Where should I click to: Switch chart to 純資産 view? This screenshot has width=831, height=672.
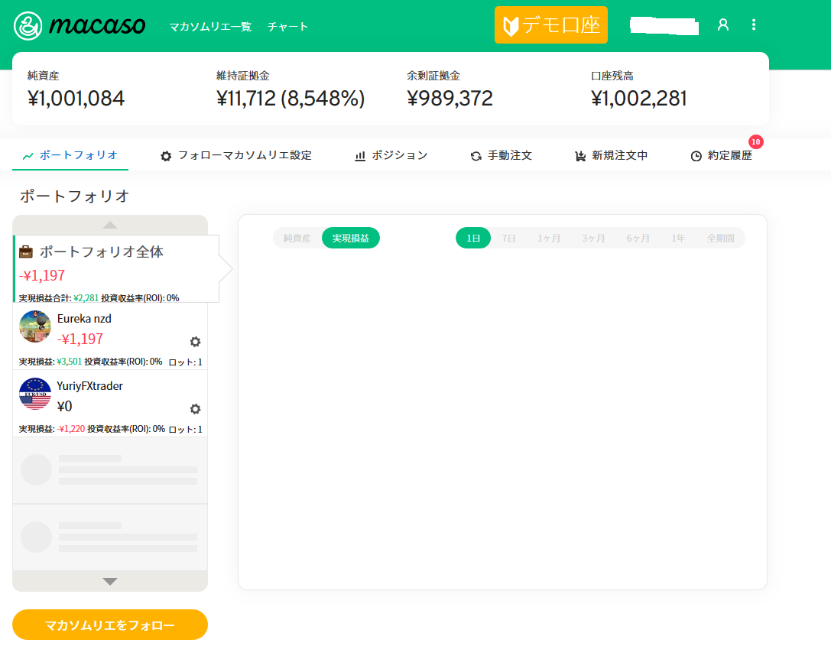pos(297,239)
